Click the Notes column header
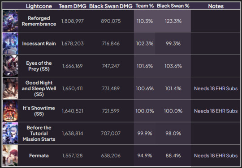This screenshot has height=168, width=242. click(x=216, y=6)
